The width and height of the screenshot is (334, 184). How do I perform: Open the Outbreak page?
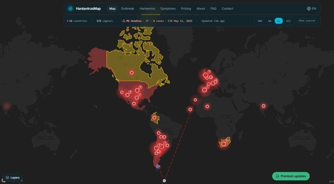point(128,8)
